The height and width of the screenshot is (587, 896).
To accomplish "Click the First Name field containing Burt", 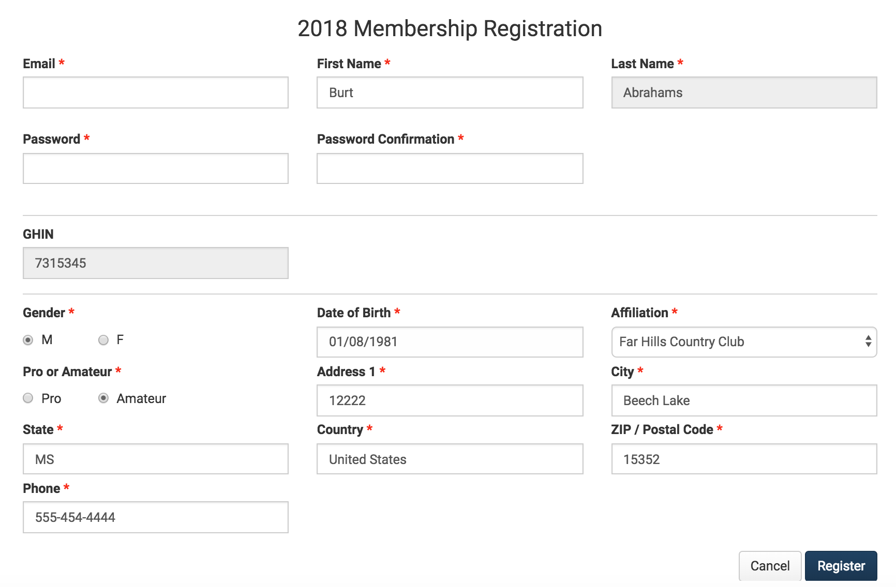I will 450,92.
